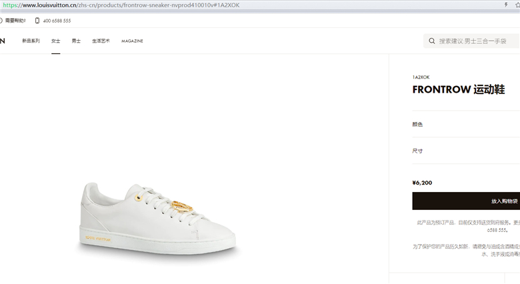Click the phone icon beside 400 6588 555
The width and height of the screenshot is (520, 284).
pos(37,21)
